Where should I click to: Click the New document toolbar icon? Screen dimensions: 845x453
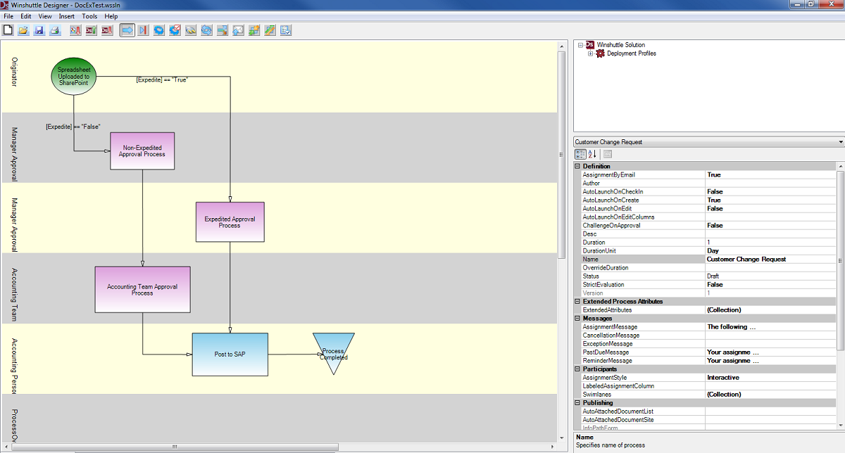pos(8,30)
